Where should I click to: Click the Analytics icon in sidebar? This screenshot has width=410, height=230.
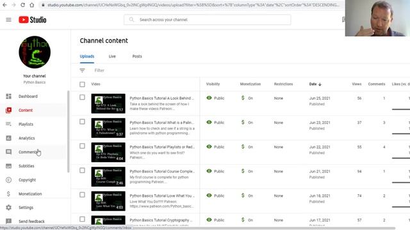(8, 138)
